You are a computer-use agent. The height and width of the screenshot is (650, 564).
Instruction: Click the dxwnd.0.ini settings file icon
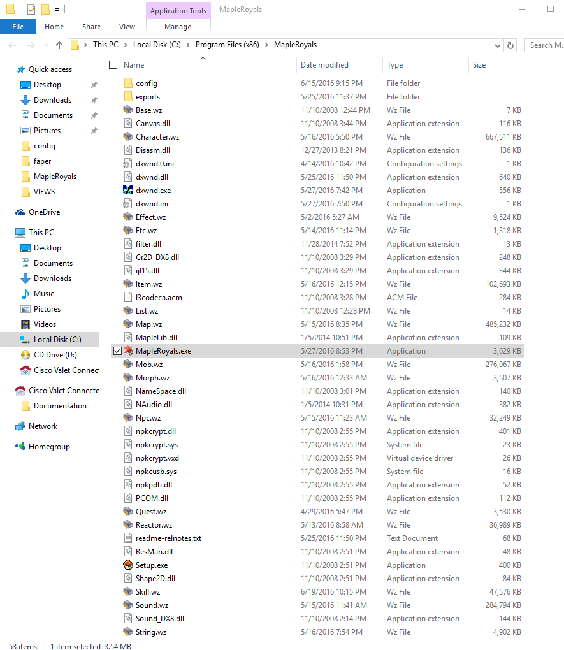tap(128, 163)
